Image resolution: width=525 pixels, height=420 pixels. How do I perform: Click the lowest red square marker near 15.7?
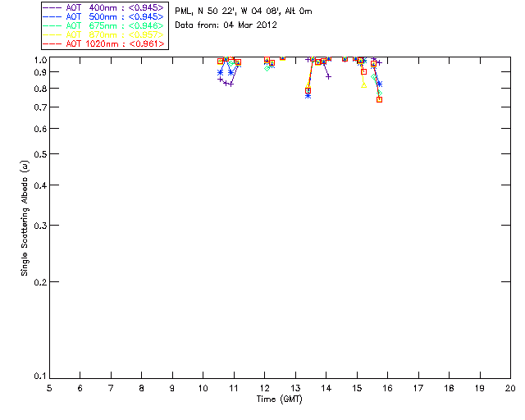pos(379,99)
